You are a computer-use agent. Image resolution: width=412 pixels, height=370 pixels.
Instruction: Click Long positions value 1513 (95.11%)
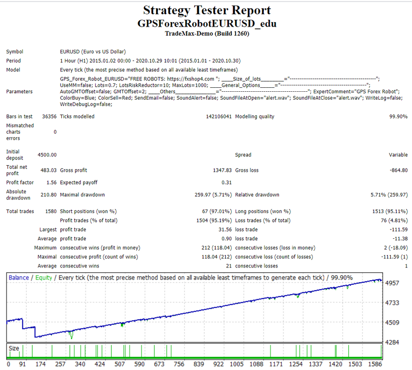click(390, 211)
